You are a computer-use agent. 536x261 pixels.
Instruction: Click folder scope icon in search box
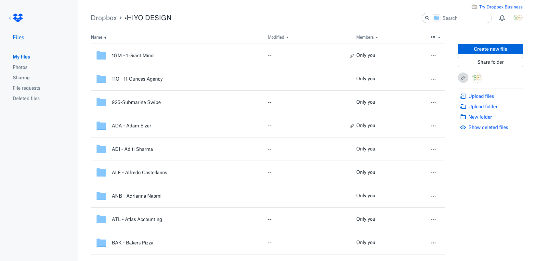point(437,18)
